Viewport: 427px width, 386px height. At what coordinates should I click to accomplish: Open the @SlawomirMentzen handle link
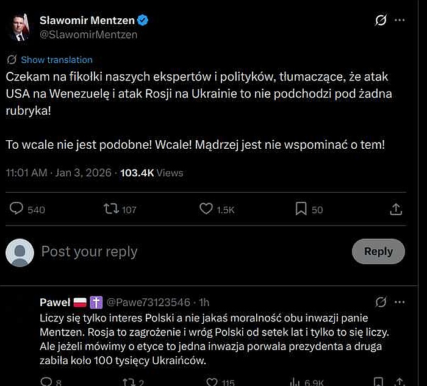click(x=88, y=35)
